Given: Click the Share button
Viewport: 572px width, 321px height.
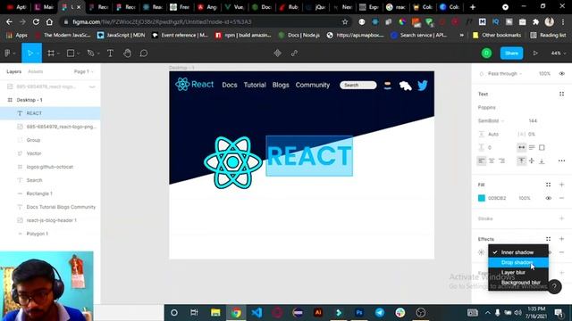Looking at the screenshot, I should [511, 53].
